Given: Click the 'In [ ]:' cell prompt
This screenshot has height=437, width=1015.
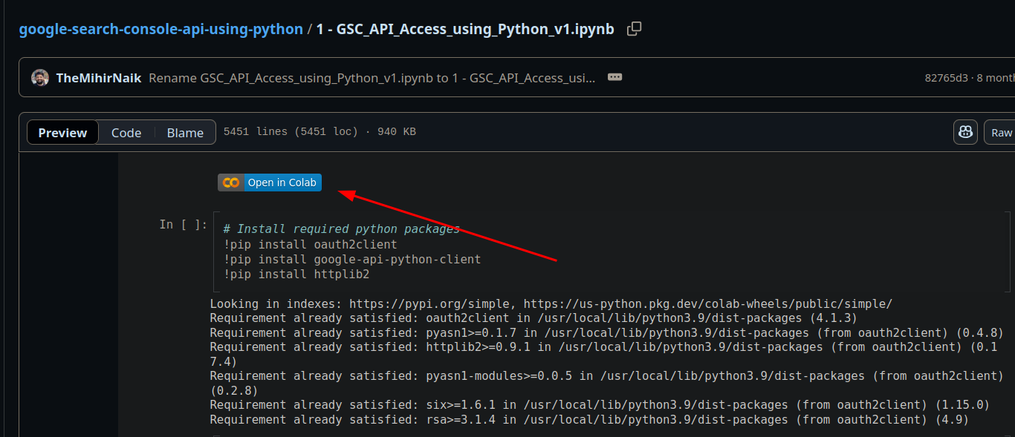Looking at the screenshot, I should [x=184, y=224].
